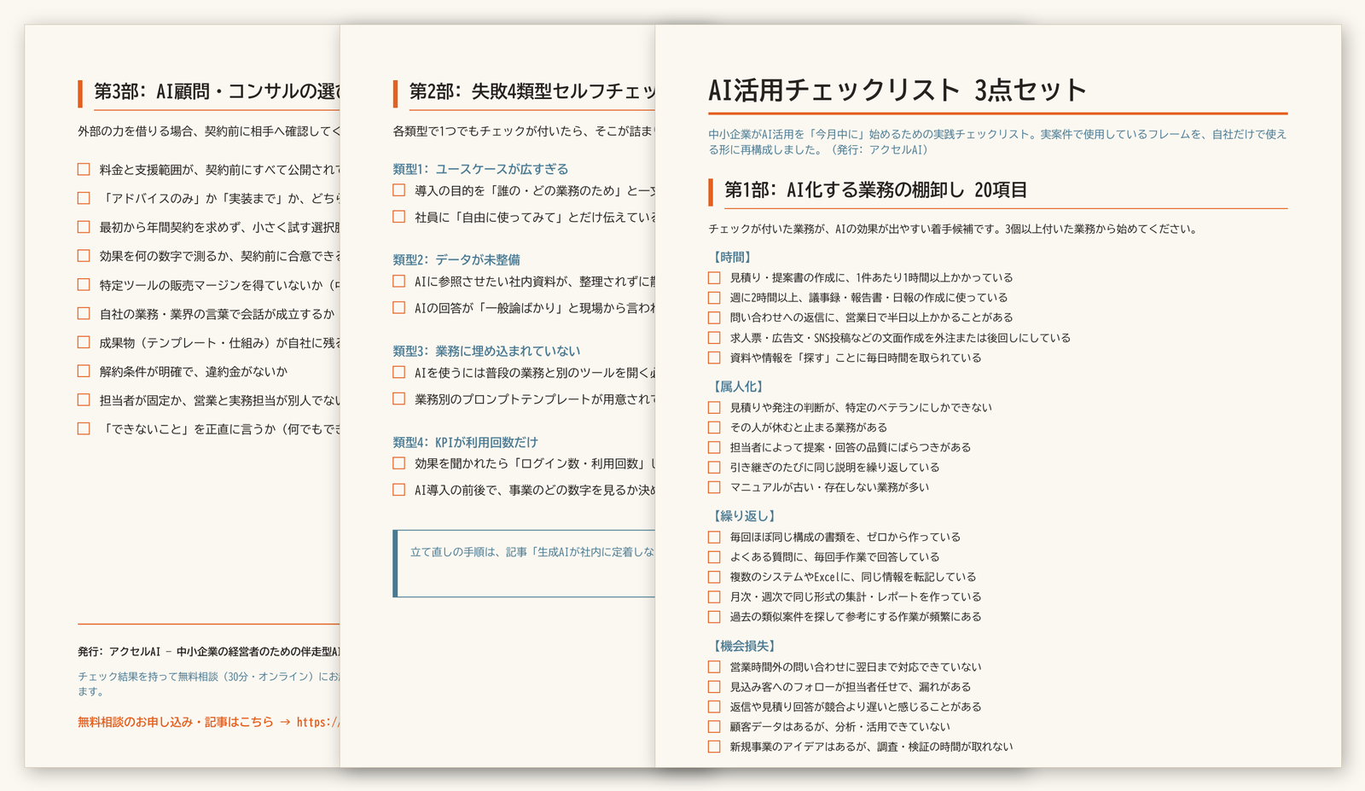Tick 解約条件が明確で違約金がないか checkbox
The width and height of the screenshot is (1365, 791).
(84, 371)
